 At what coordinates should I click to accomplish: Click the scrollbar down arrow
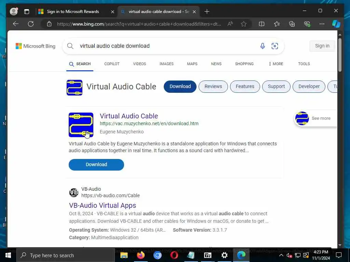coord(340,245)
